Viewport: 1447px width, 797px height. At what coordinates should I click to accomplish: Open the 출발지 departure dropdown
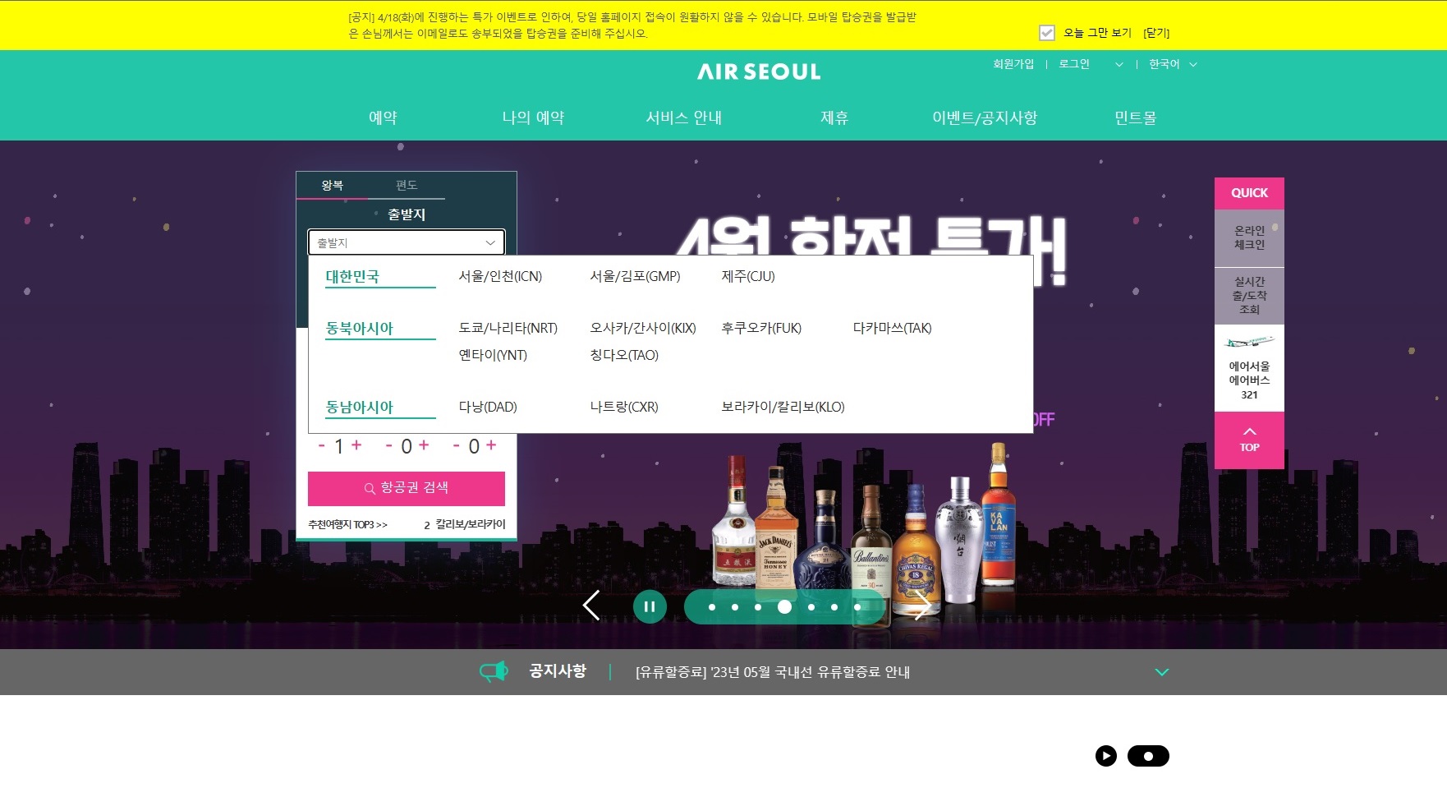[407, 242]
